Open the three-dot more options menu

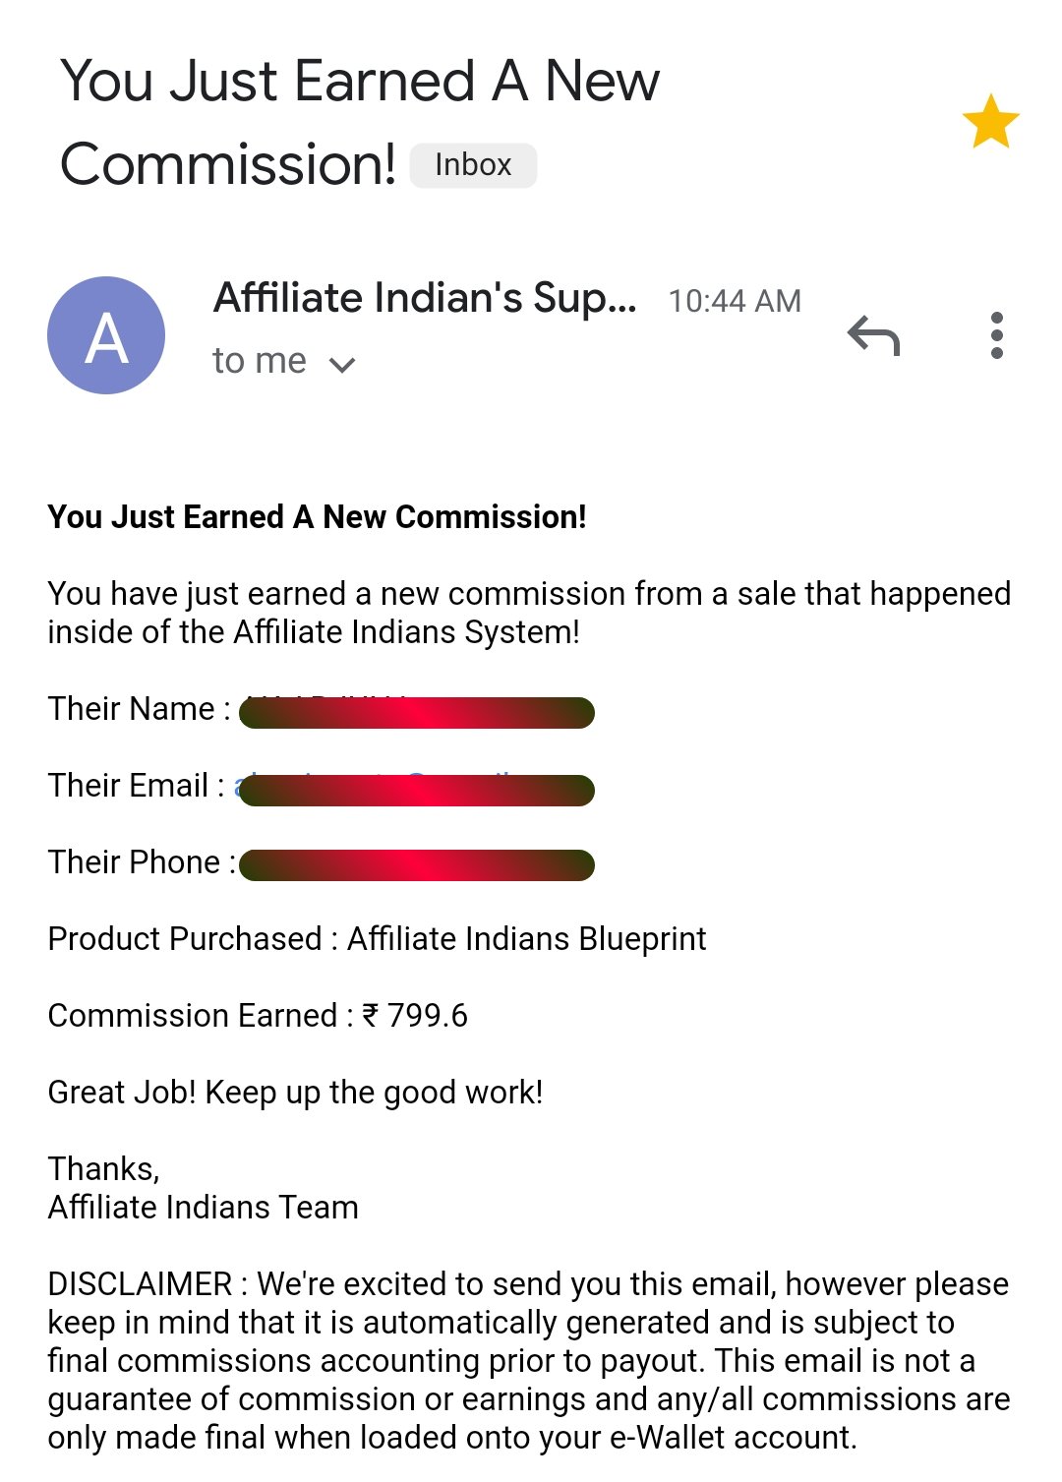click(996, 336)
